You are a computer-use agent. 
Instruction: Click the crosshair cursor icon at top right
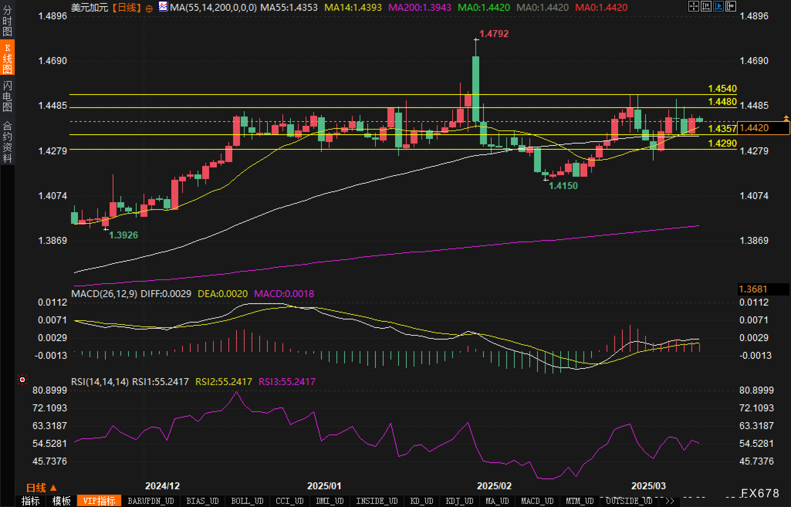coord(693,6)
